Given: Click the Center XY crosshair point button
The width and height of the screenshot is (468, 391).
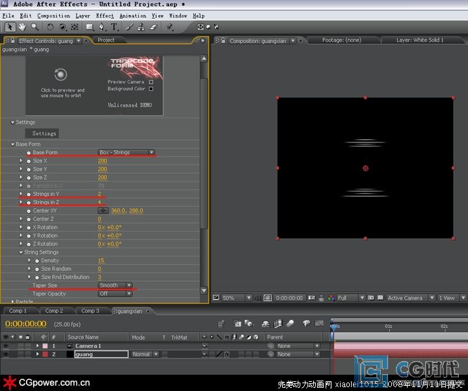Looking at the screenshot, I should [103, 211].
